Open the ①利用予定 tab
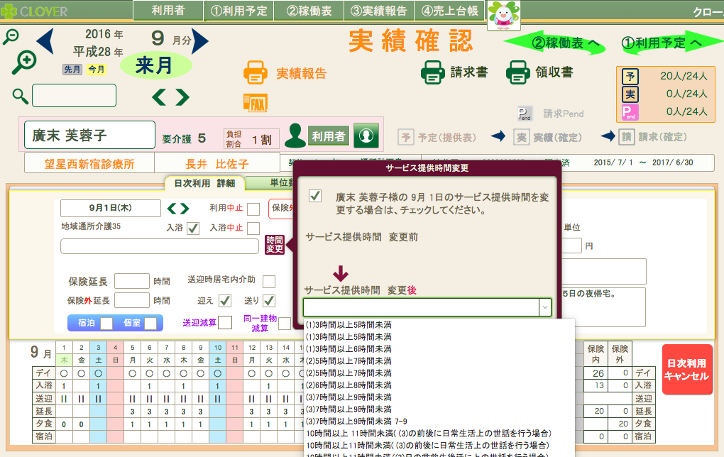This screenshot has width=724, height=457. (x=238, y=11)
